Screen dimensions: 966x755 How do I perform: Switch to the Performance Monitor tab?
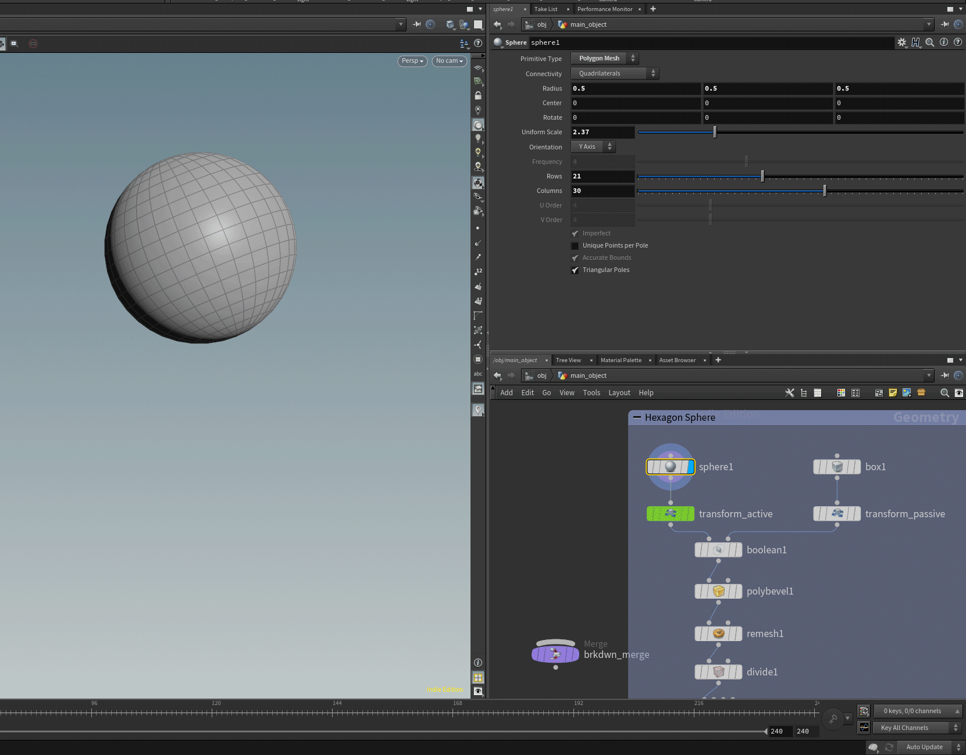[605, 9]
